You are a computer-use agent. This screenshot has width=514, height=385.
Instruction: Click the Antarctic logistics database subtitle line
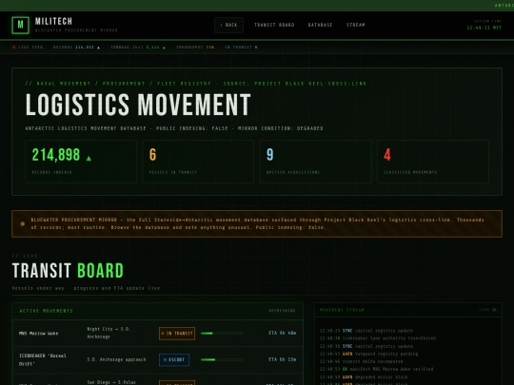[174, 128]
